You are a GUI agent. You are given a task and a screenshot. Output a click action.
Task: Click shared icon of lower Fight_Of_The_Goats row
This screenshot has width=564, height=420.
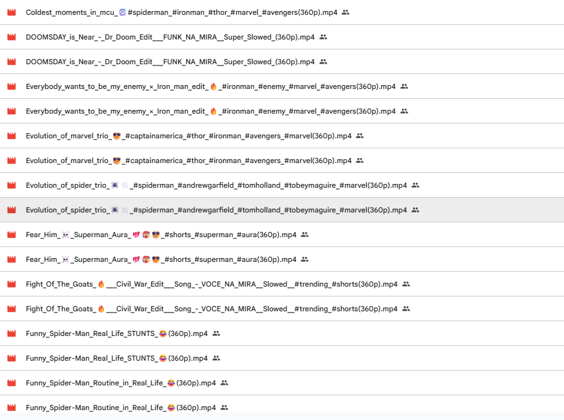tap(406, 309)
